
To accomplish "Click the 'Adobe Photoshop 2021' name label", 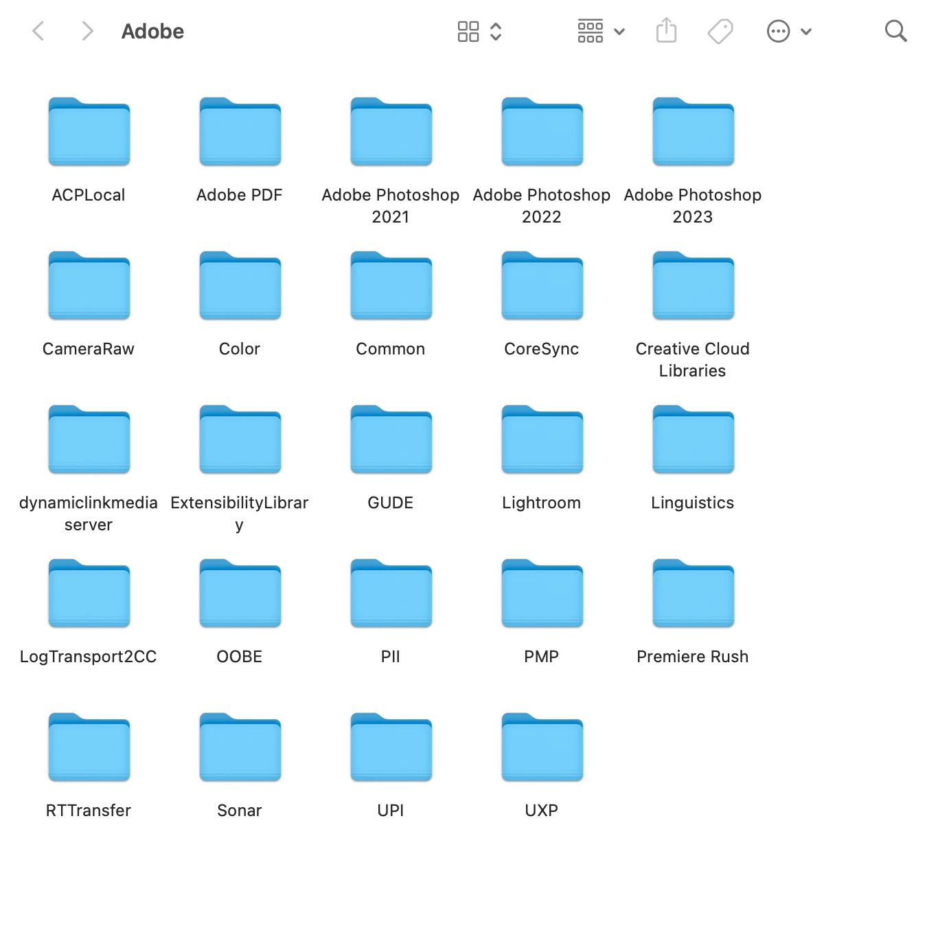I will pos(391,206).
